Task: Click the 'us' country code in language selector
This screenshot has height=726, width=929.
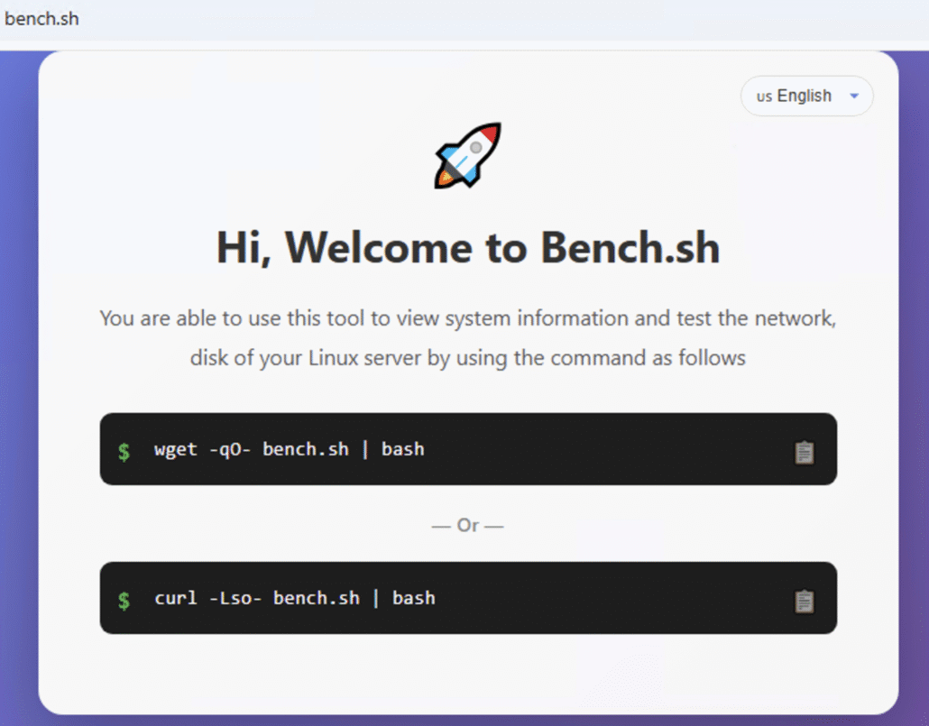Action: point(764,96)
